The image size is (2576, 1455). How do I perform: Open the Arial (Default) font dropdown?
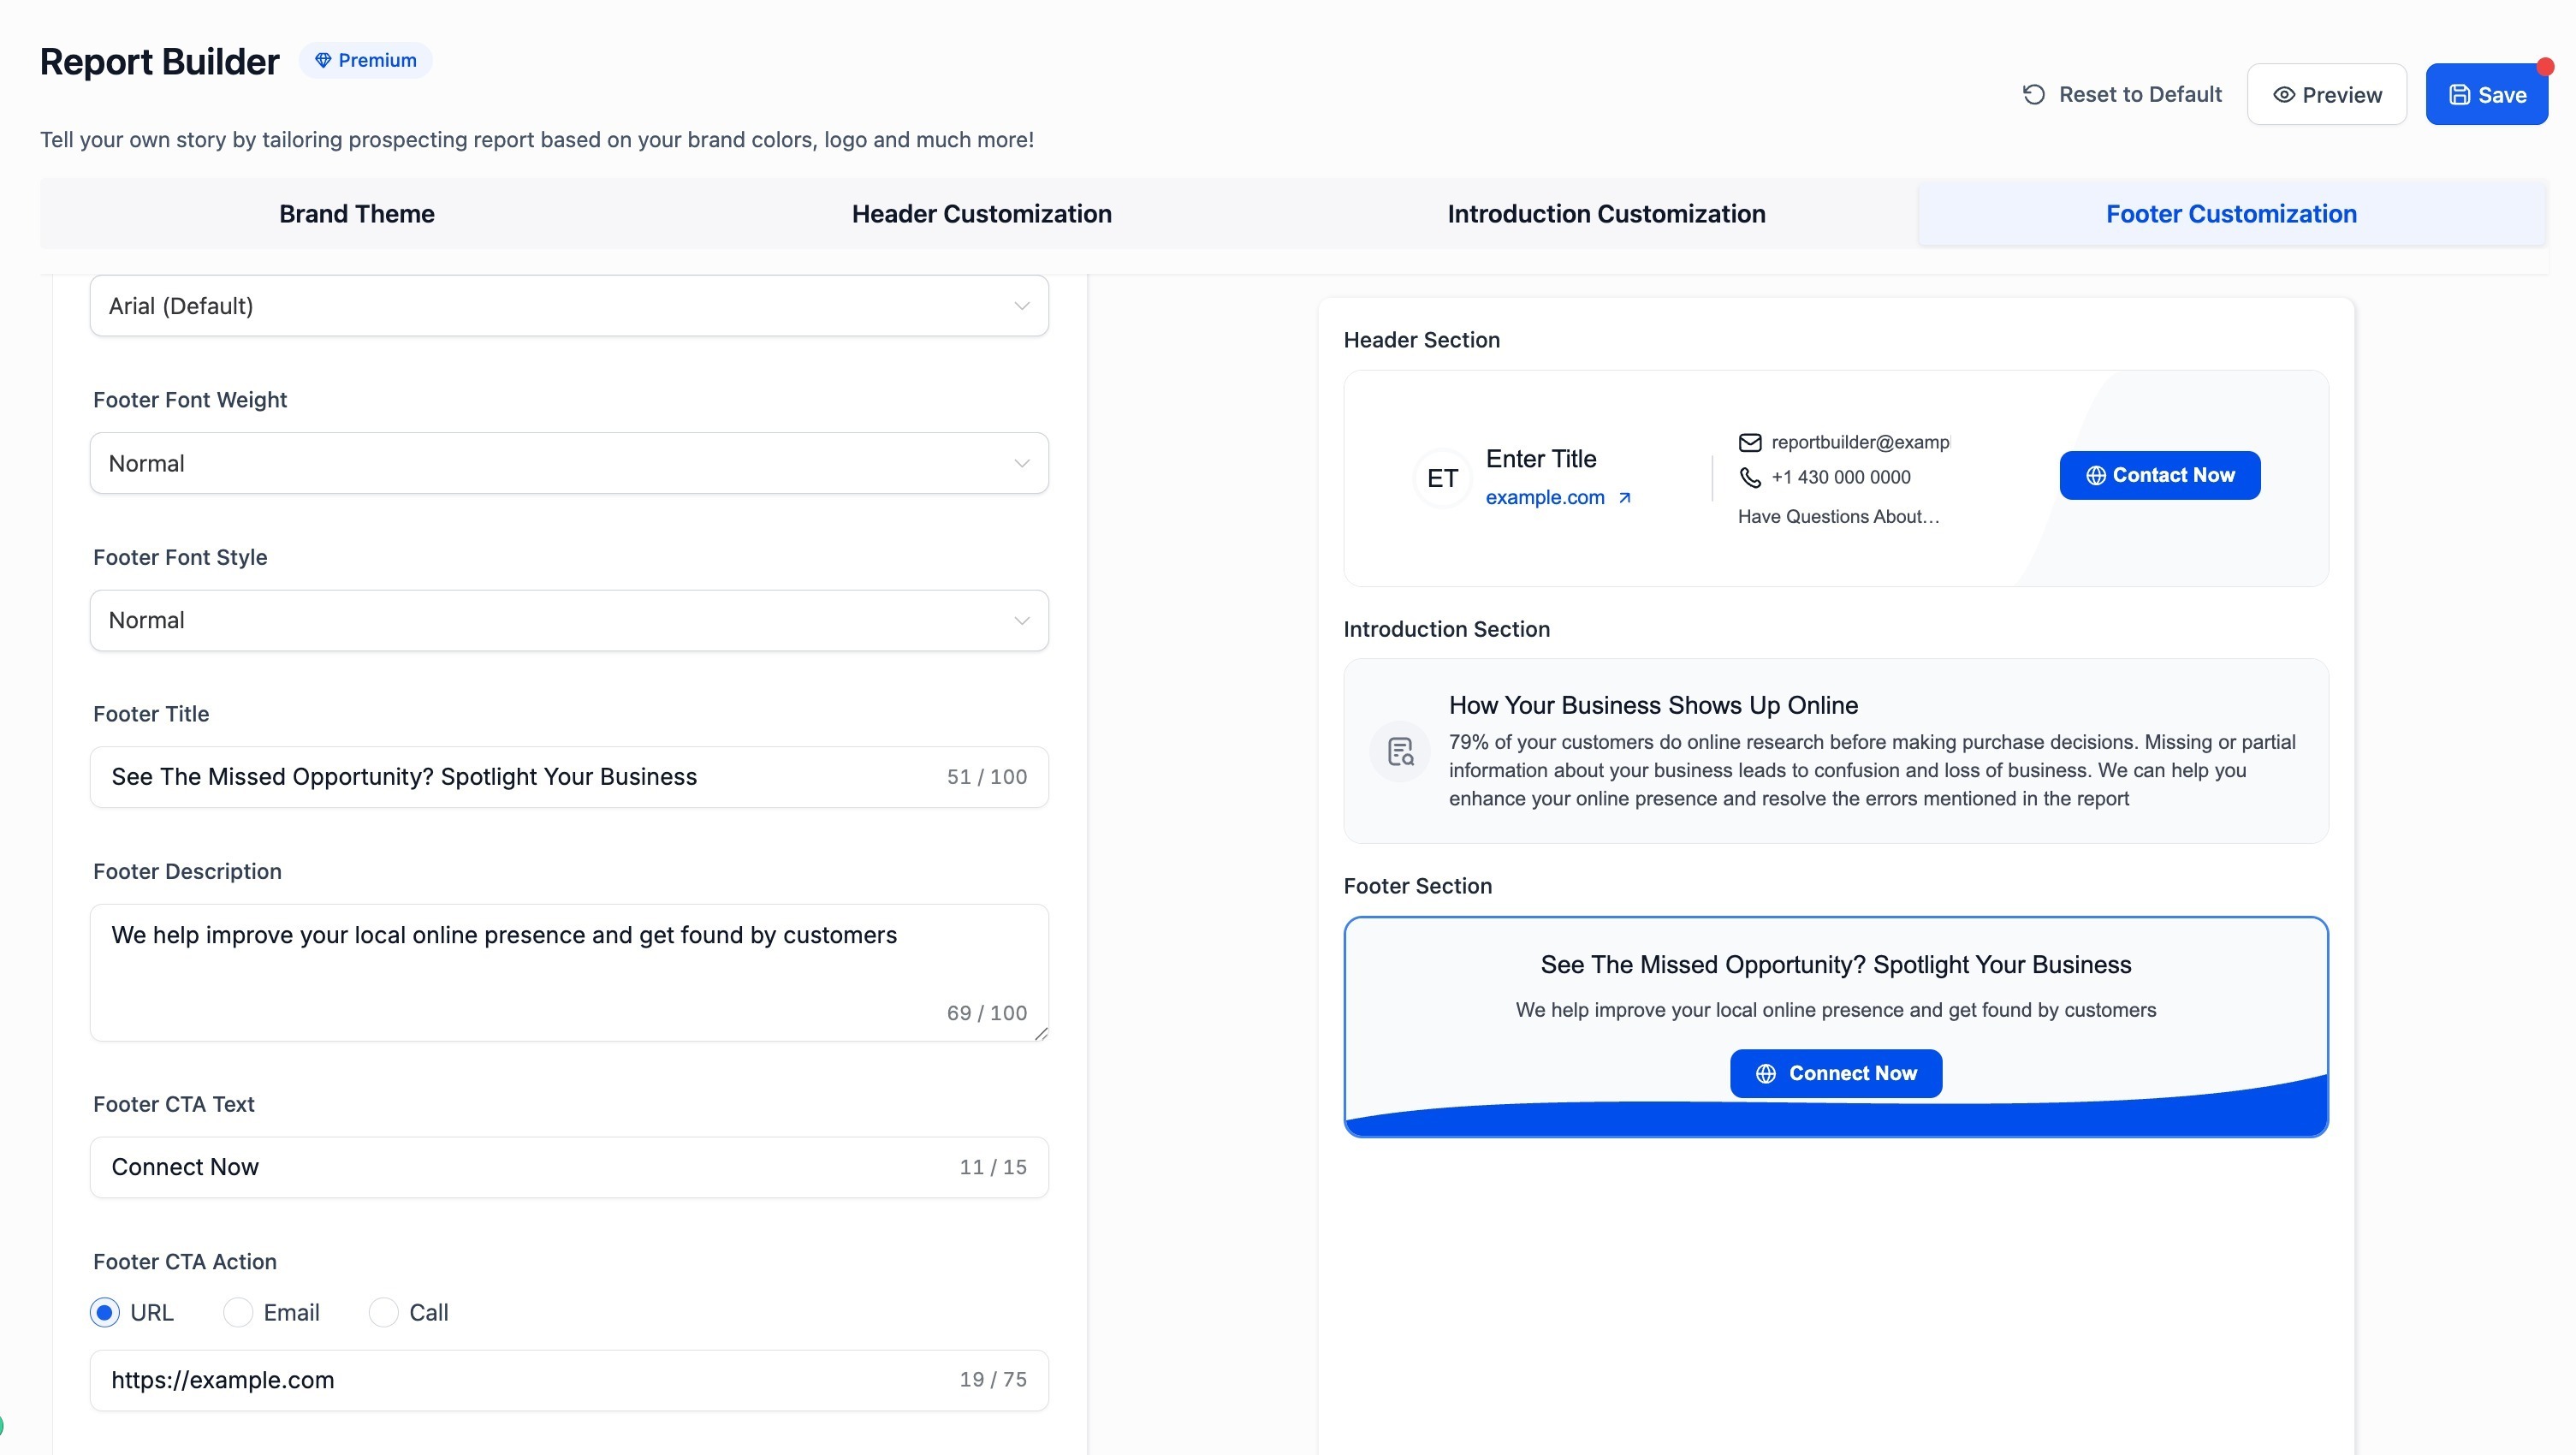[568, 306]
